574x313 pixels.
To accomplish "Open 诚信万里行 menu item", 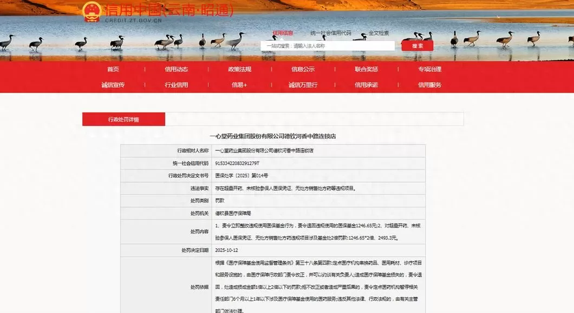I will (x=303, y=85).
